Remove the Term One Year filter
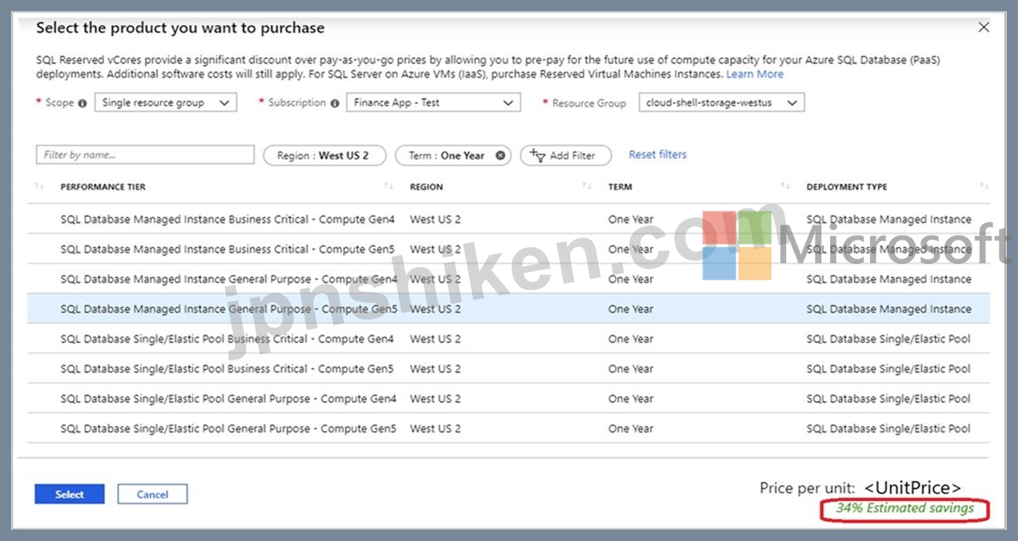 500,156
